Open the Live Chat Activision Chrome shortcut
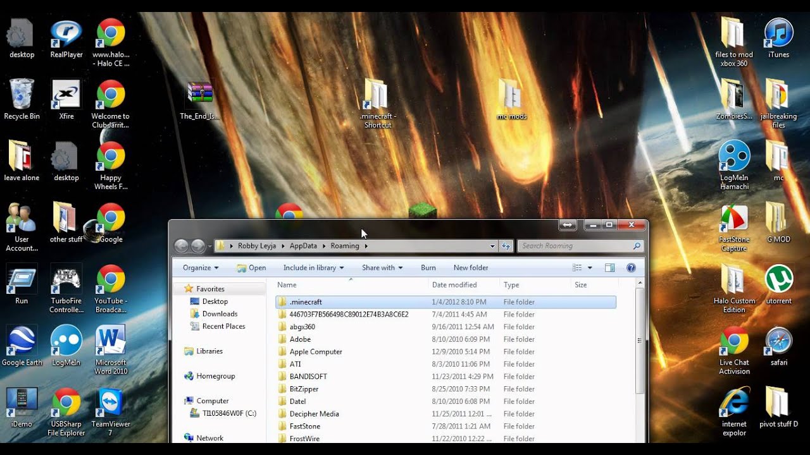810x455 pixels. click(734, 351)
